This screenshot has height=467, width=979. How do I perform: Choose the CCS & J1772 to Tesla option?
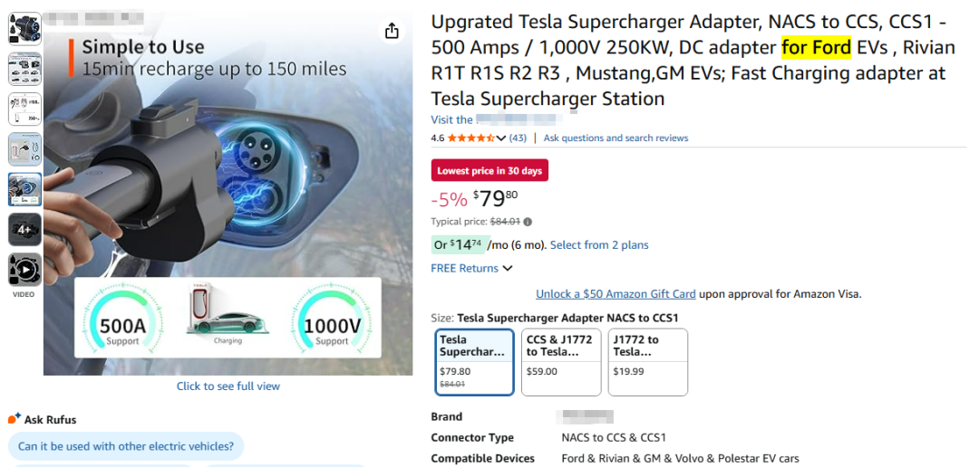point(561,361)
